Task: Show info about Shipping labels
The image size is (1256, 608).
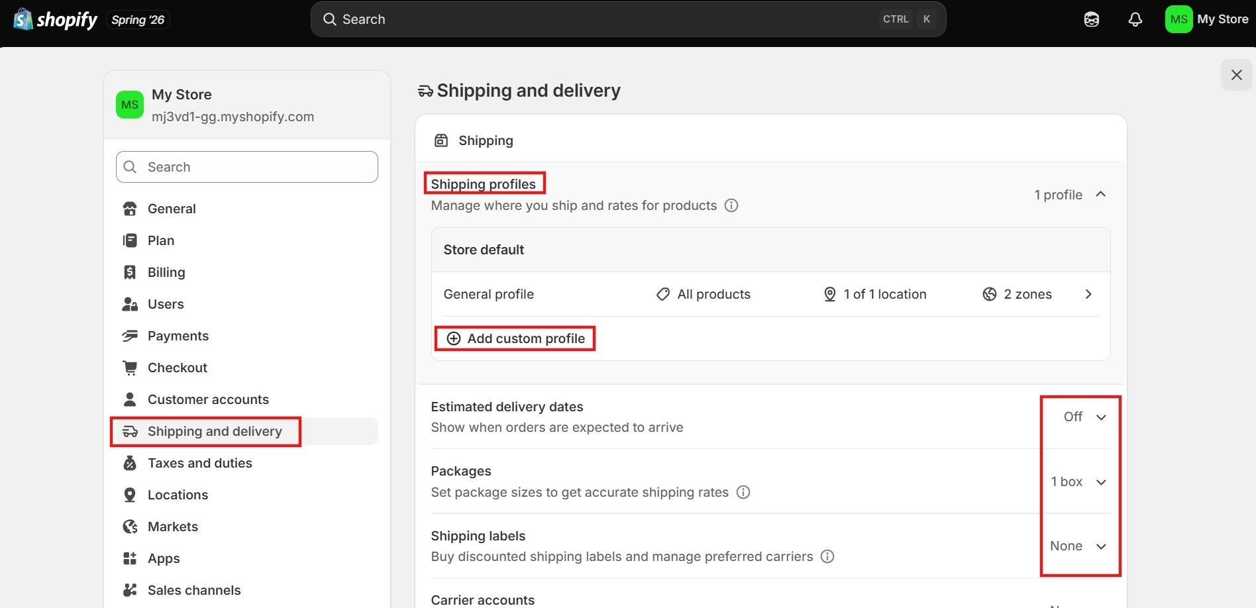Action: [x=827, y=556]
